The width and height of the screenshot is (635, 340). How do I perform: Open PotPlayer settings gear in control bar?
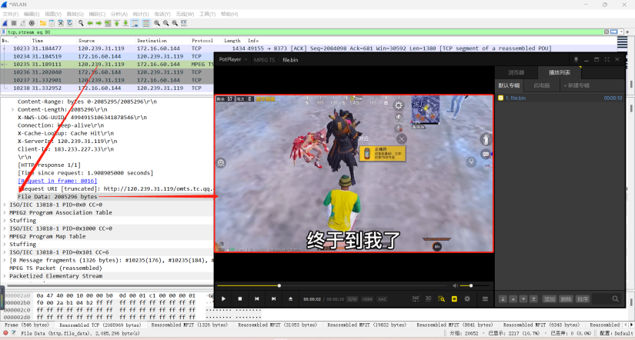click(467, 298)
